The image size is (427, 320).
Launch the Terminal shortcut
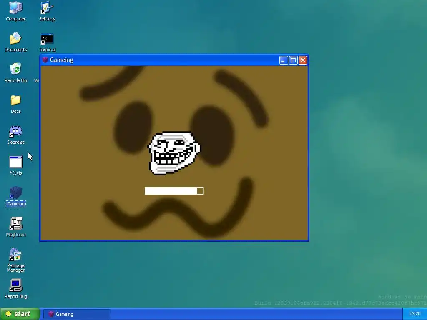tap(47, 42)
